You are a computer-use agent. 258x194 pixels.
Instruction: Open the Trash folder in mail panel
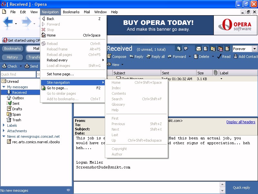coord(16,120)
